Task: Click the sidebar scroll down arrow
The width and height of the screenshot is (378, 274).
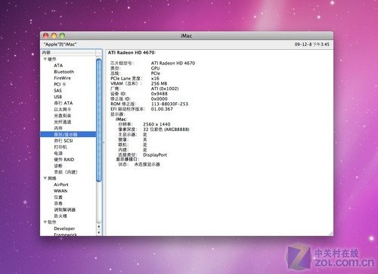Action: [99, 232]
